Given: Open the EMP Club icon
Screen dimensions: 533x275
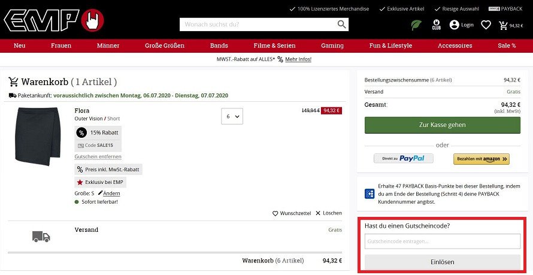Looking at the screenshot, I should (436, 25).
